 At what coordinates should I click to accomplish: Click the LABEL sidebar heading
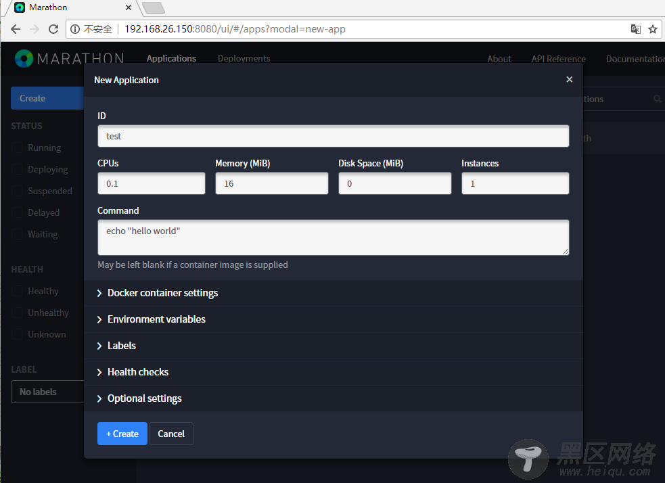tap(24, 369)
